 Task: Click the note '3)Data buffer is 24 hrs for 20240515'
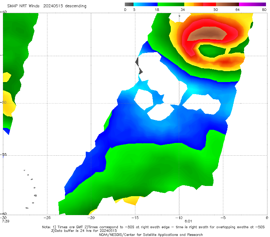pyautogui.click(x=84, y=231)
